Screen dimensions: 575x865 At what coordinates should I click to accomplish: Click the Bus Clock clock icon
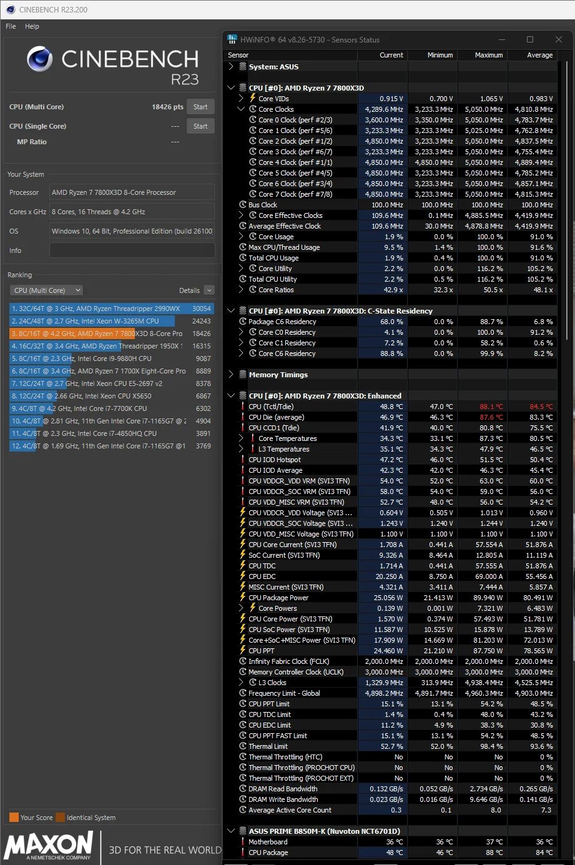pyautogui.click(x=243, y=205)
